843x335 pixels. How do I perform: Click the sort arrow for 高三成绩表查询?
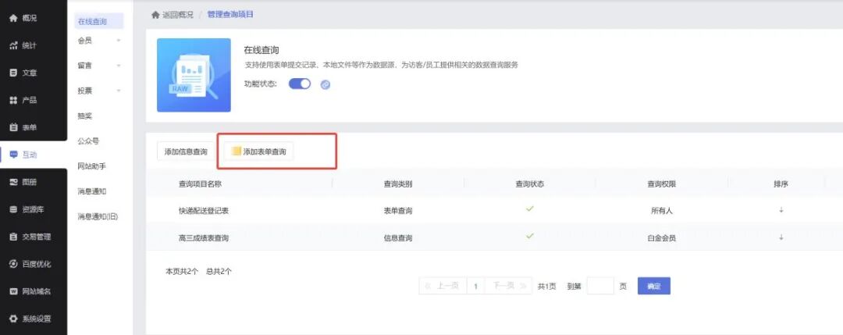coord(781,237)
